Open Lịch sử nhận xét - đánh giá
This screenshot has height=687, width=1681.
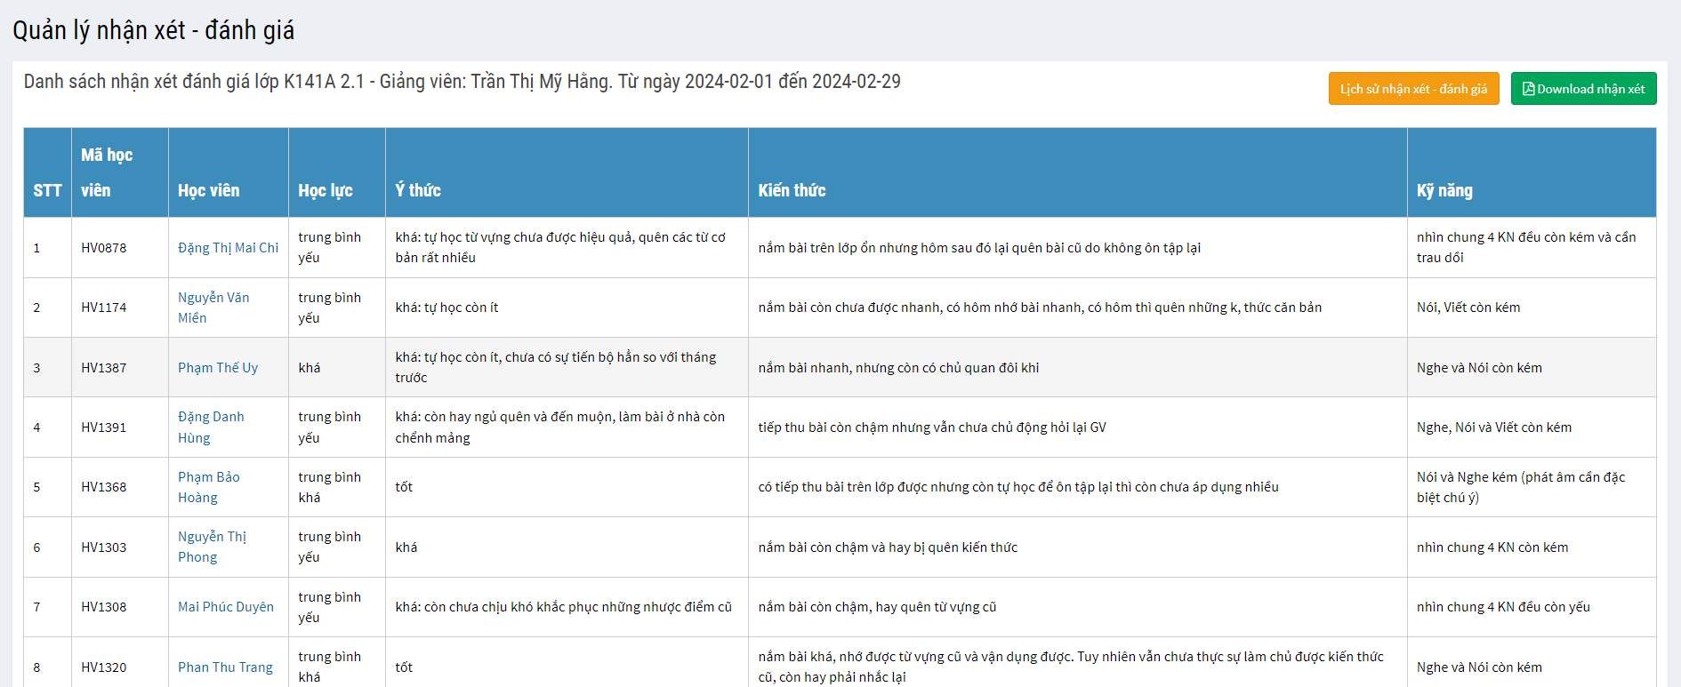(1413, 89)
